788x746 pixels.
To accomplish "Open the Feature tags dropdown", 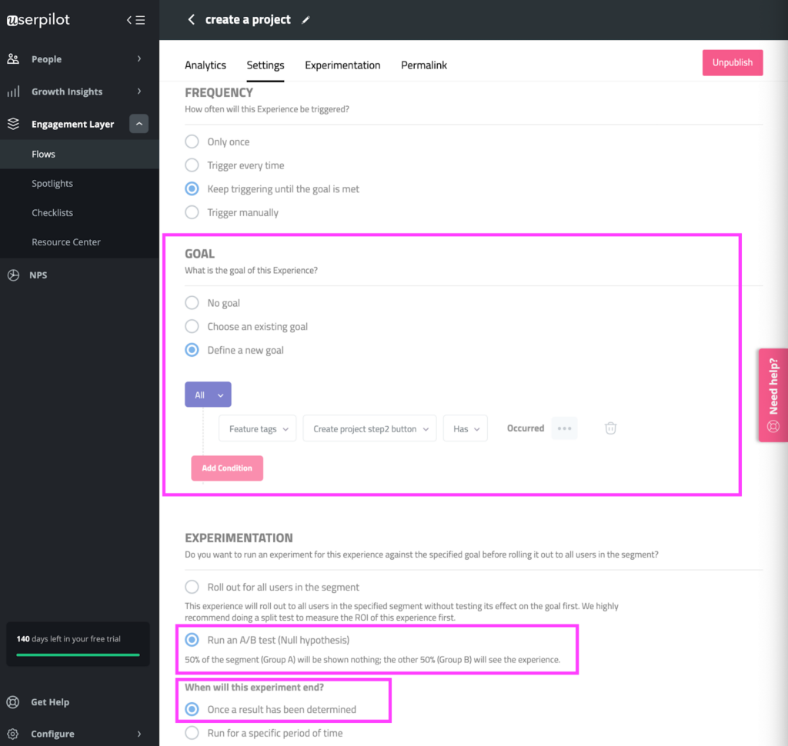I will (257, 428).
